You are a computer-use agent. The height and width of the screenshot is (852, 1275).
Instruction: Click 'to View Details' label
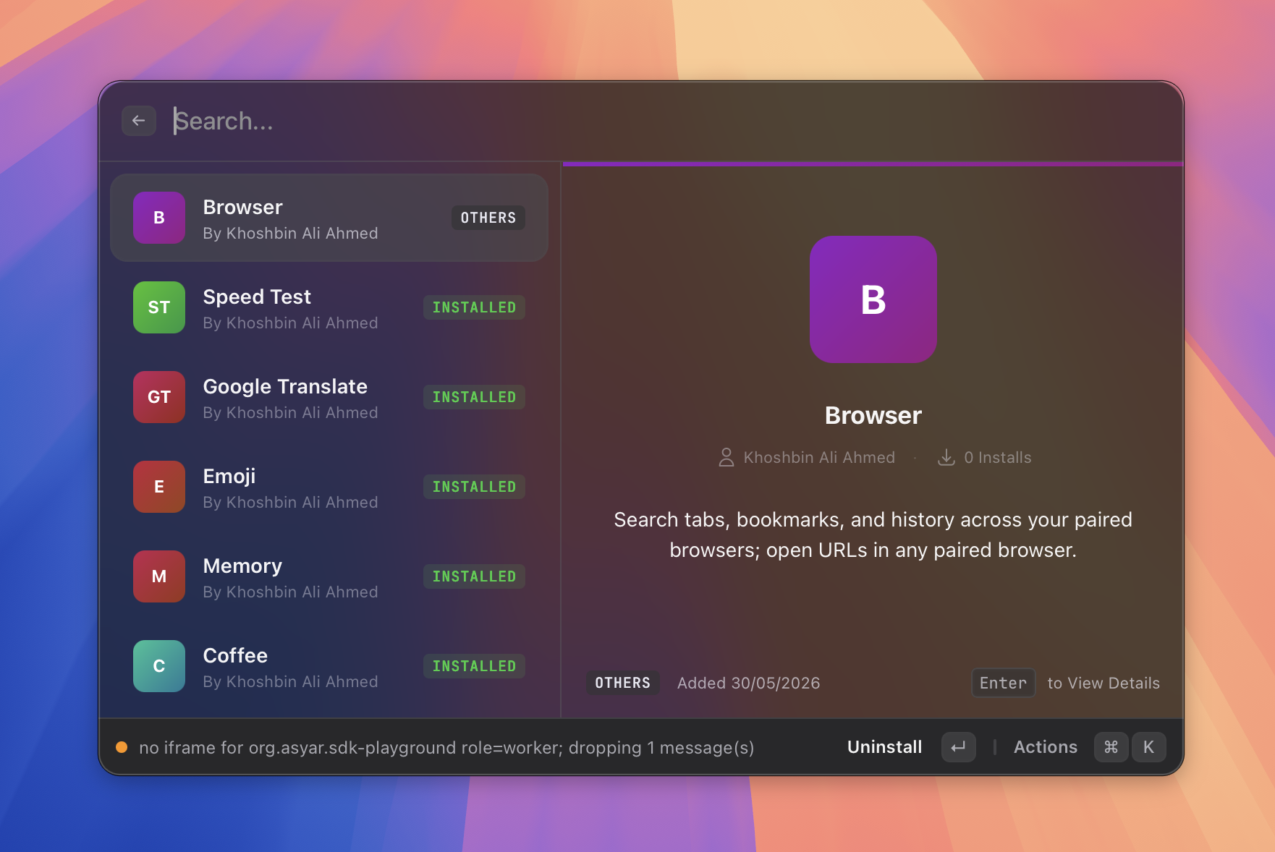1104,683
